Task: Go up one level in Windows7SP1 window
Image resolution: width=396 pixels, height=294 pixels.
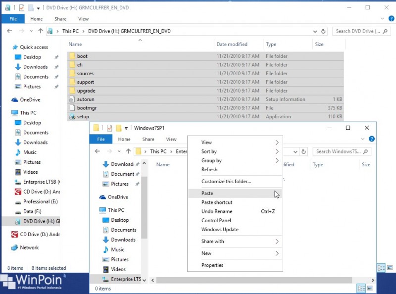Action: pos(128,151)
